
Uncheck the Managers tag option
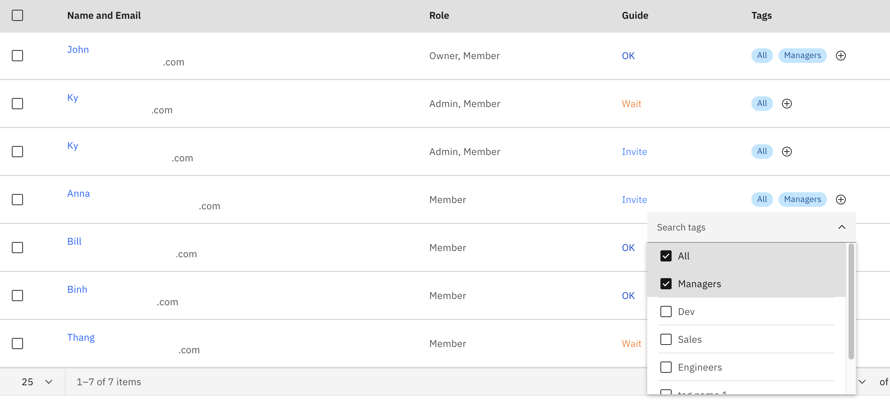click(666, 284)
